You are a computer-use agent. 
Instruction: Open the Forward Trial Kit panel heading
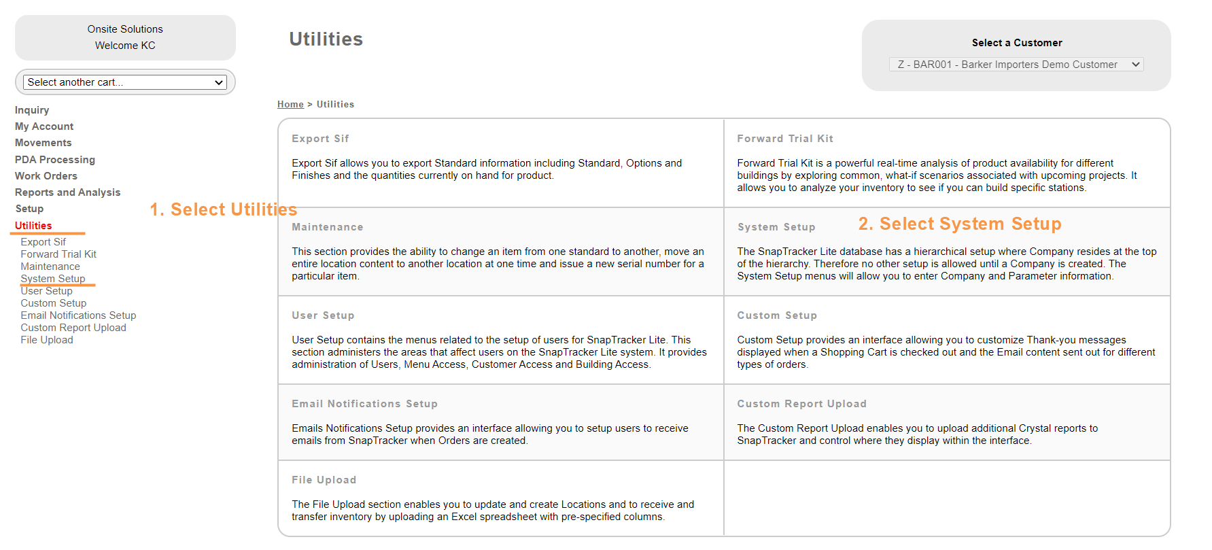(x=785, y=139)
